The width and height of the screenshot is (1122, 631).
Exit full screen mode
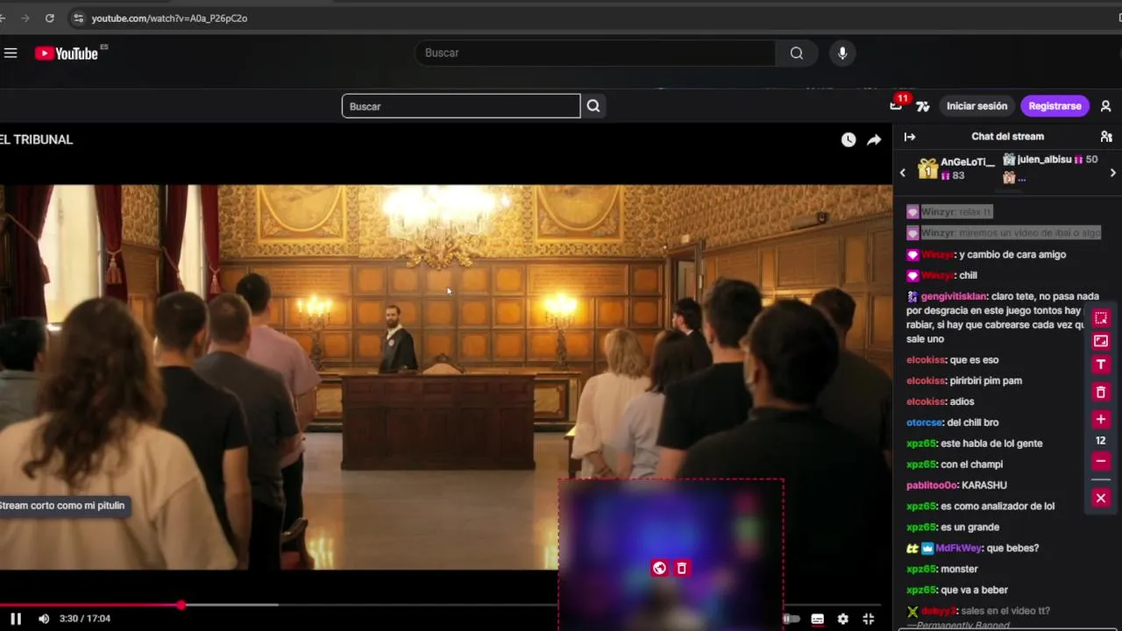(868, 619)
